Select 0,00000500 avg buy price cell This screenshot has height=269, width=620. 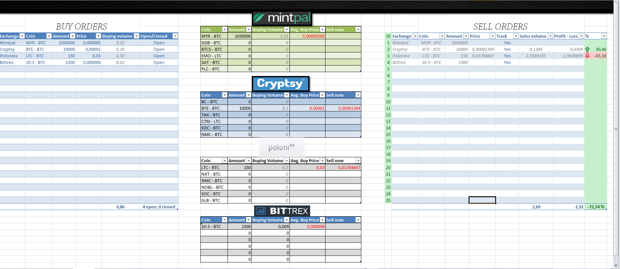click(x=308, y=36)
